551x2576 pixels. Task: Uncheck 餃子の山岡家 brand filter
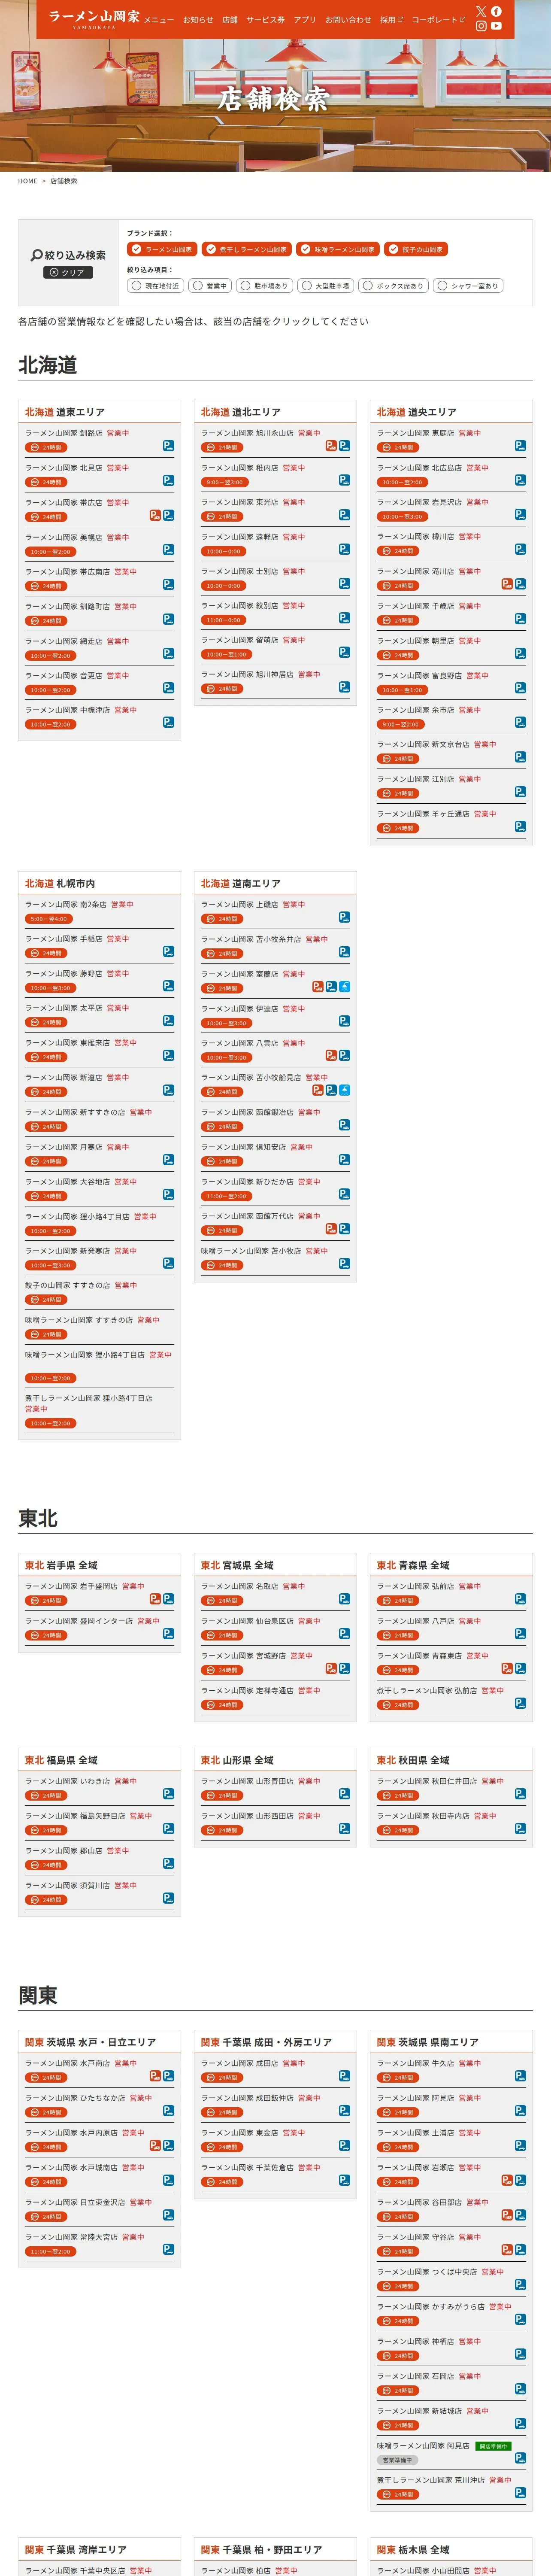click(x=416, y=249)
